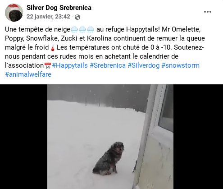The image size is (223, 189).
Task: Open the #Srebrenica hashtag
Action: tap(108, 65)
